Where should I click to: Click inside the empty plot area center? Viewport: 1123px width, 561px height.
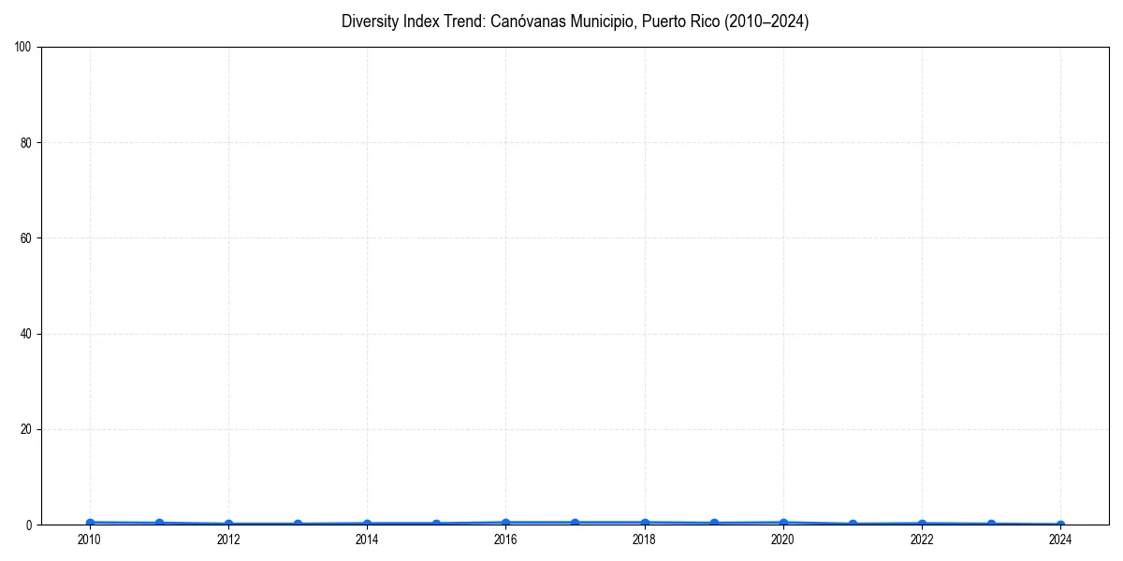pyautogui.click(x=576, y=280)
